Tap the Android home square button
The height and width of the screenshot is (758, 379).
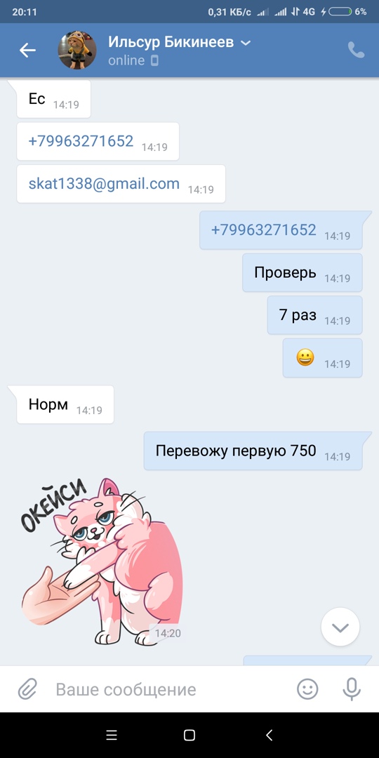[x=189, y=736]
